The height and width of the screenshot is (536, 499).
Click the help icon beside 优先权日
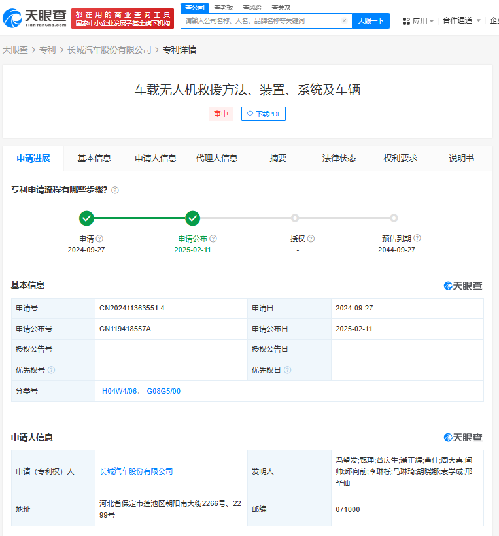[x=287, y=370]
